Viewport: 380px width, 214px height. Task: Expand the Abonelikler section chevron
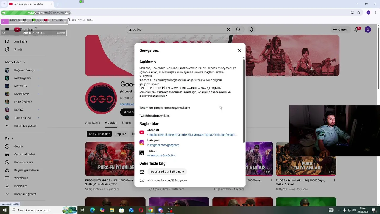click(24, 62)
